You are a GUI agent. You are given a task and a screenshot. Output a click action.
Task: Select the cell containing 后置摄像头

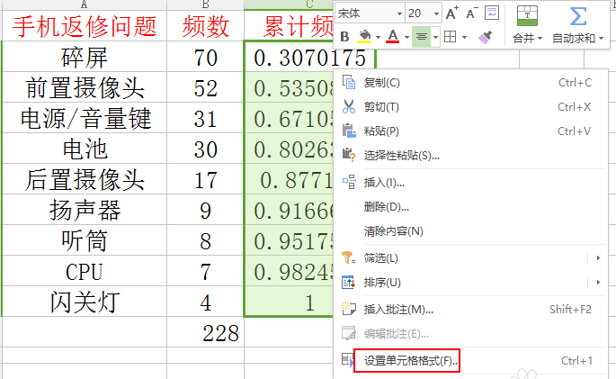pyautogui.click(x=85, y=179)
